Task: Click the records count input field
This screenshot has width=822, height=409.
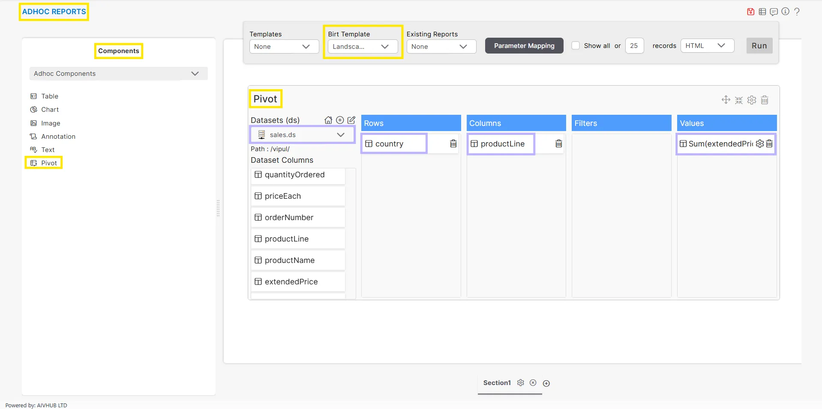Action: pyautogui.click(x=634, y=46)
